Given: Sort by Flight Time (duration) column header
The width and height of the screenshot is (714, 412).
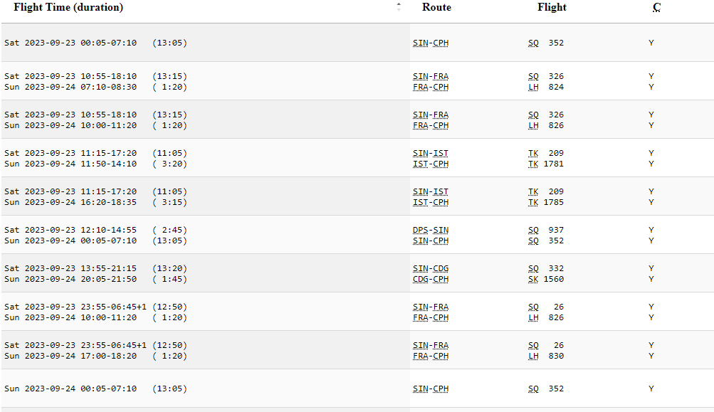Looking at the screenshot, I should (68, 7).
